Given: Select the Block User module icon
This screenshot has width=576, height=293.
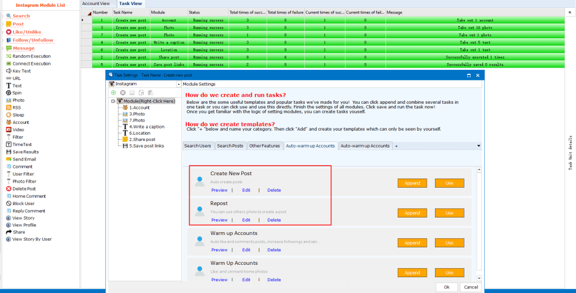Looking at the screenshot, I should [x=8, y=203].
